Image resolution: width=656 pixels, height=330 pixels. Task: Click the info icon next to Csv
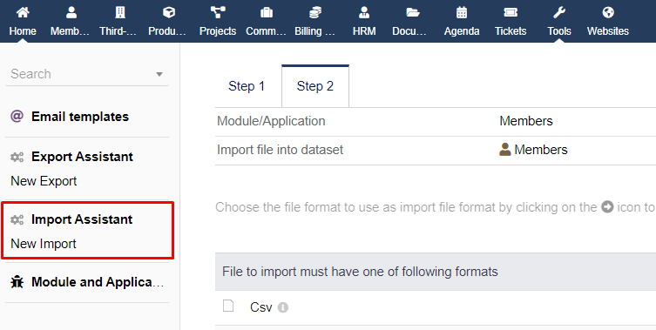pos(283,307)
